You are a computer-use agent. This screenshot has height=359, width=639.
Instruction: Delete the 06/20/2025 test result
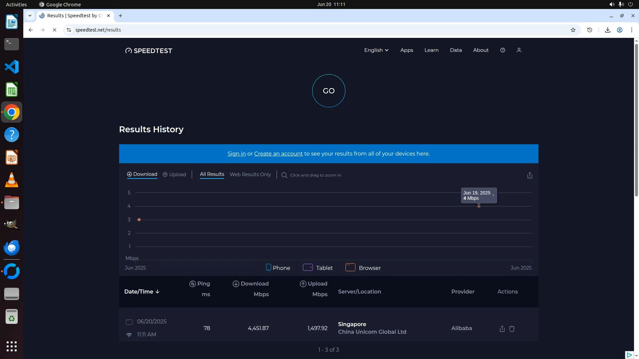[x=512, y=329]
